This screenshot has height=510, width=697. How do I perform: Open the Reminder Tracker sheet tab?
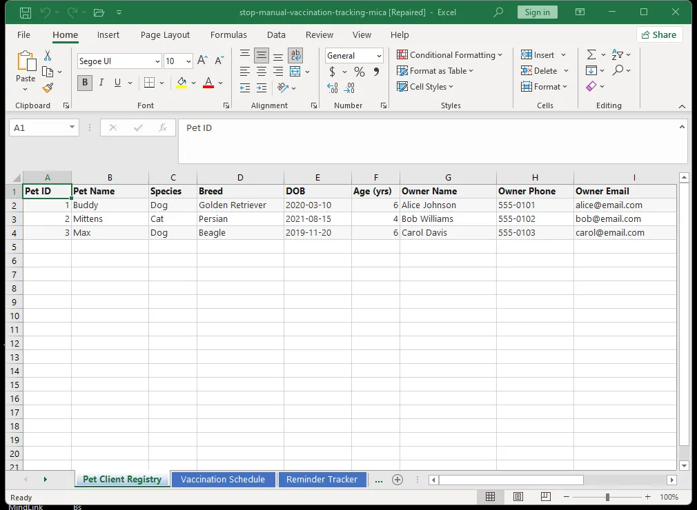pyautogui.click(x=322, y=480)
